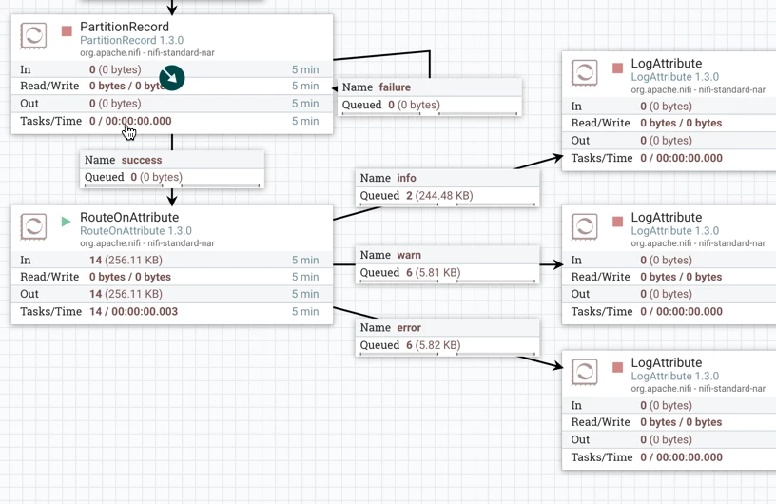This screenshot has width=776, height=504.
Task: Select the 'error' connection name
Action: coord(409,328)
